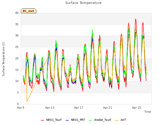Click the orange AirT legend color marker
The height and width of the screenshot is (125, 167).
point(117,120)
